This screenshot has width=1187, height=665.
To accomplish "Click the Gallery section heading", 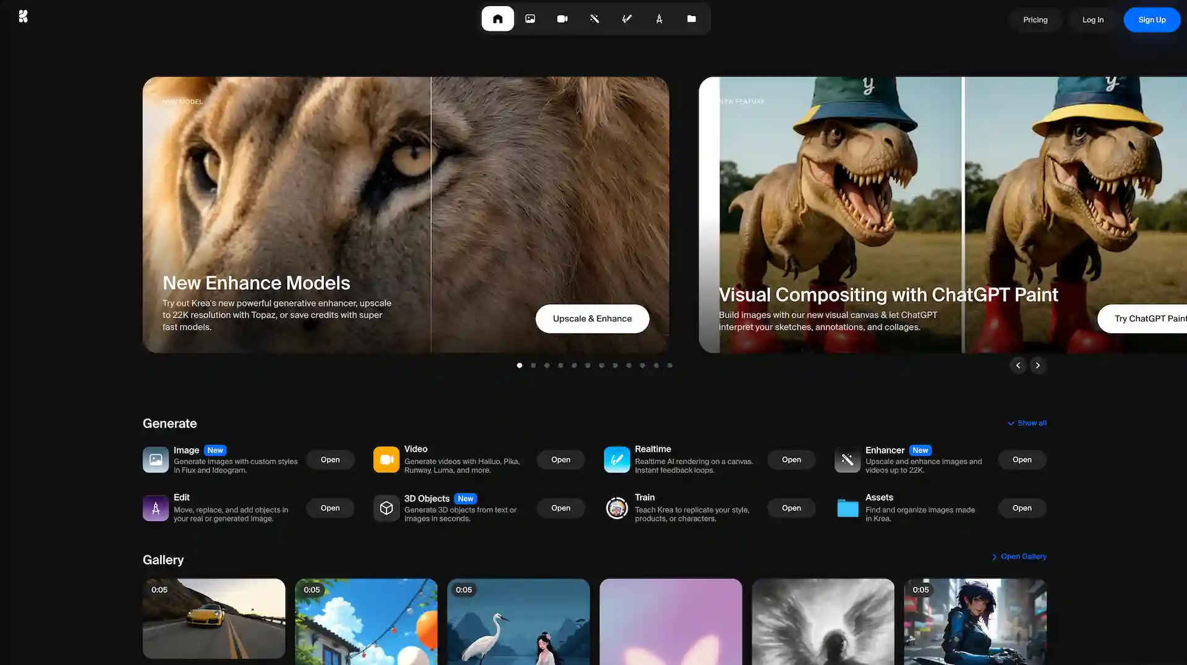I will [163, 560].
